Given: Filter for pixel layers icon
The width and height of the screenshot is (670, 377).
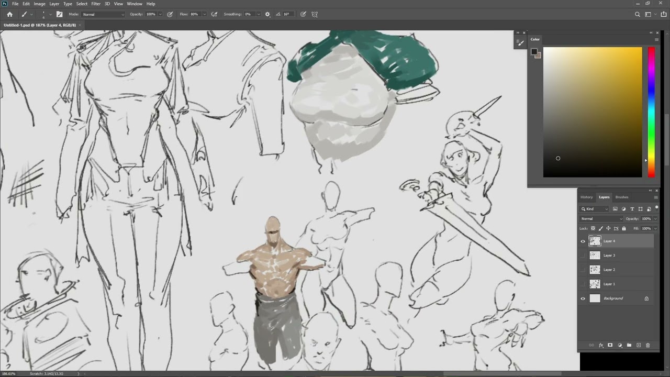Looking at the screenshot, I should coord(615,209).
